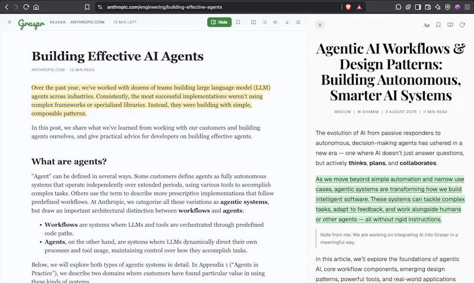Image resolution: width=474 pixels, height=283 pixels.
Task: Click the 'What are agents?' heading
Action: [x=69, y=161]
